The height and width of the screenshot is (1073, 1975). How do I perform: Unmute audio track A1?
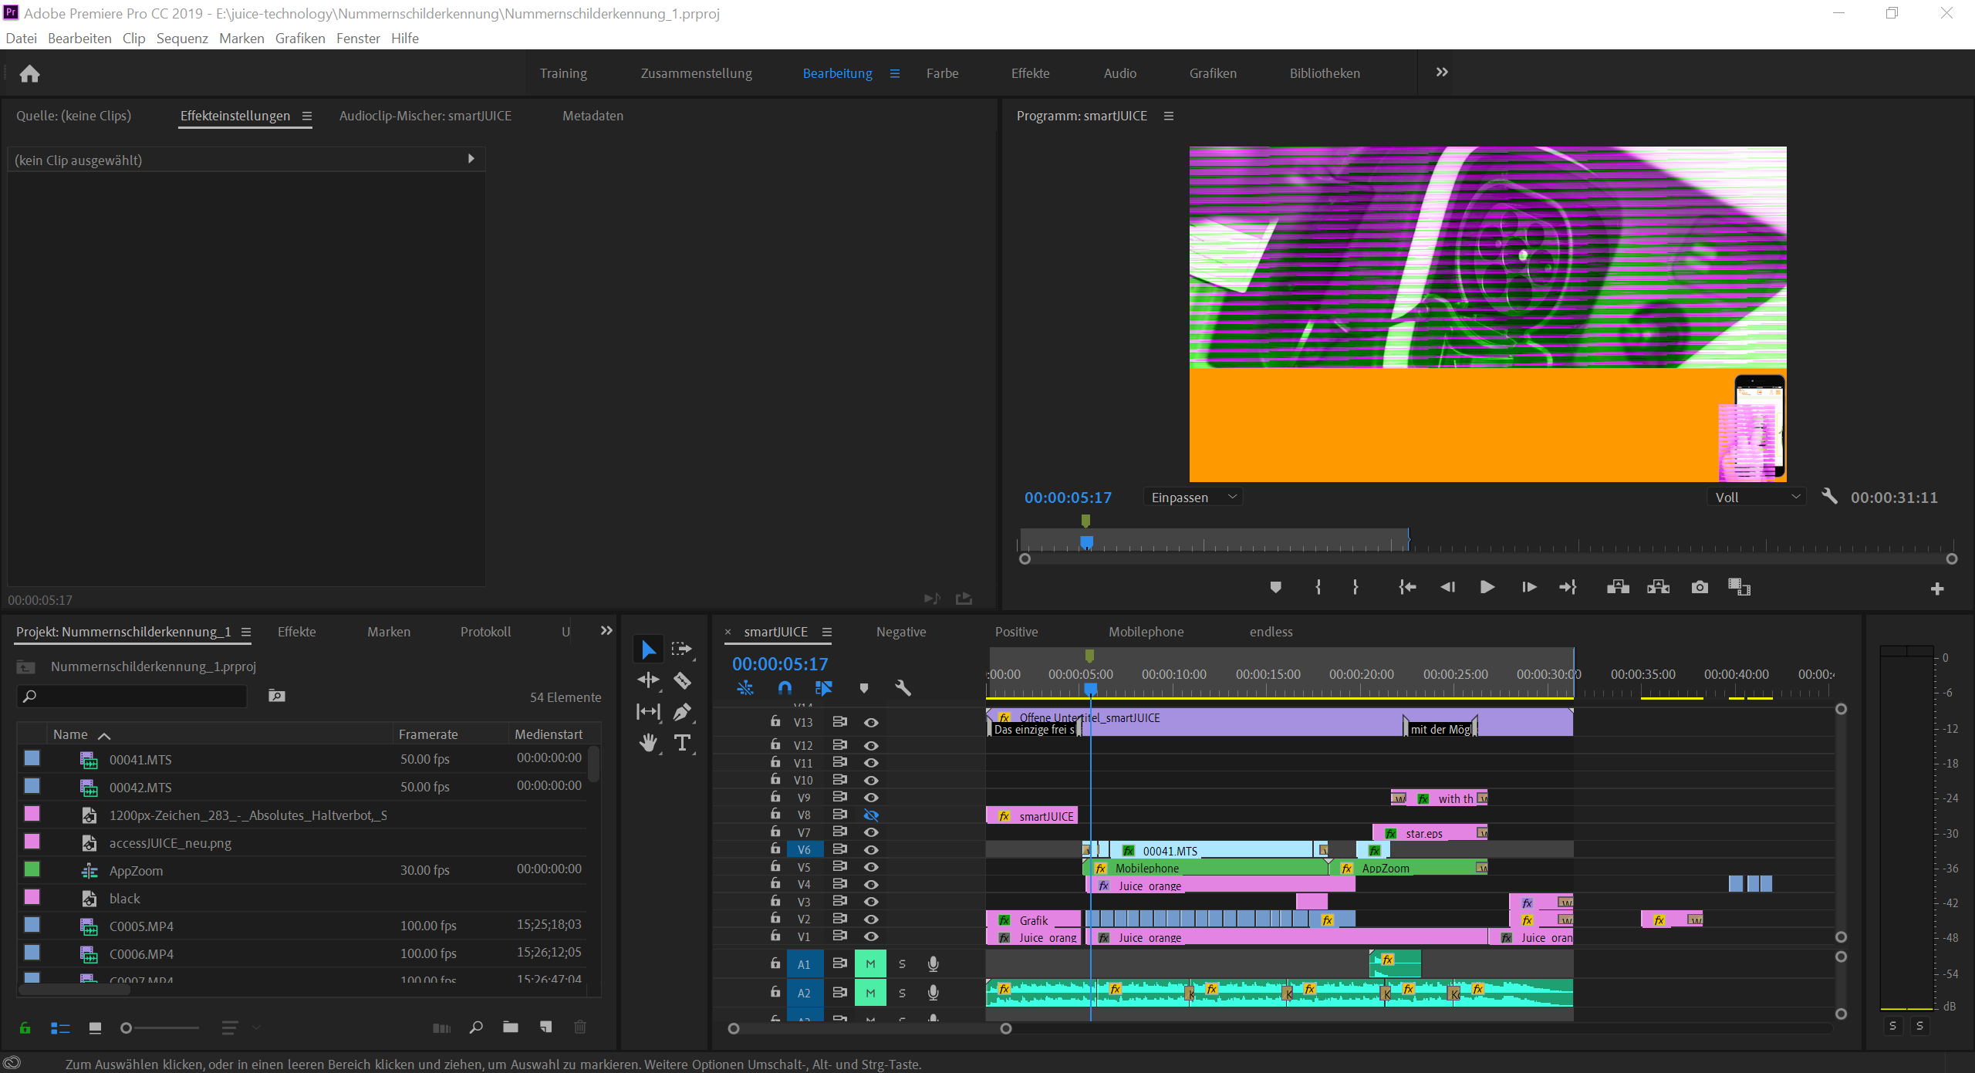(869, 963)
